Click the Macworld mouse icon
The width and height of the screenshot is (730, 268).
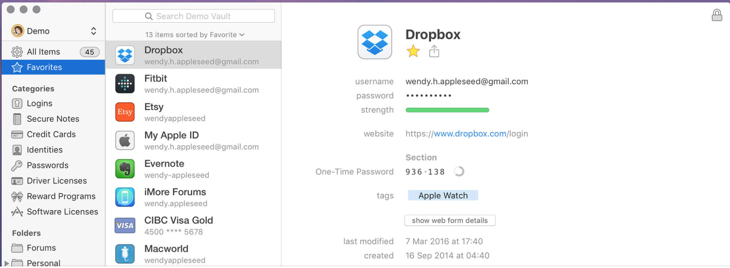tap(125, 254)
